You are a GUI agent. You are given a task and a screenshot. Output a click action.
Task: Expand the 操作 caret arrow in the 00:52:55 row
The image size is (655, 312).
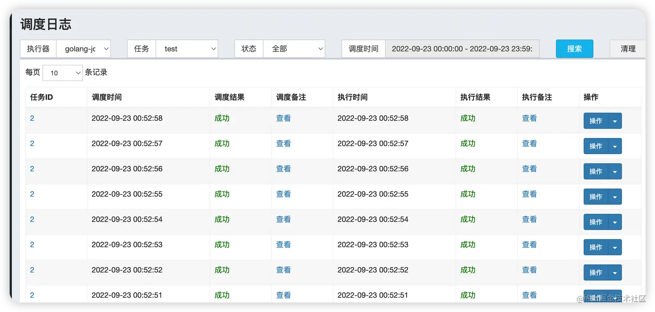(615, 197)
